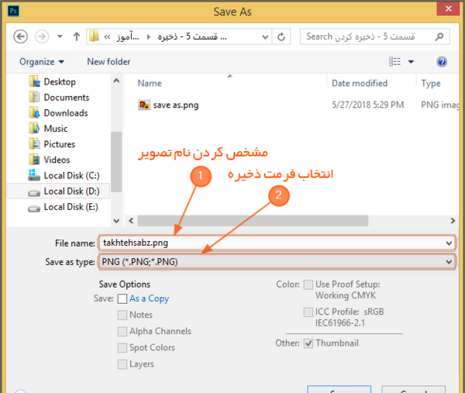Expand the File name dropdown arrow
This screenshot has width=465, height=393.
(x=449, y=243)
